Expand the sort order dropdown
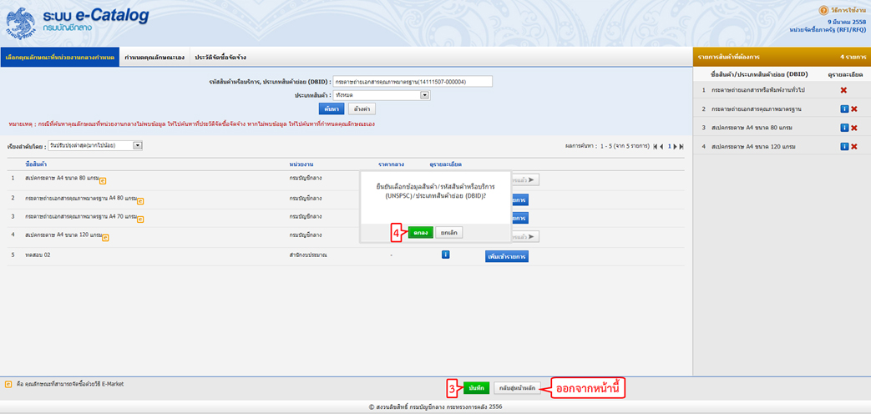This screenshot has height=414, width=871. click(138, 145)
